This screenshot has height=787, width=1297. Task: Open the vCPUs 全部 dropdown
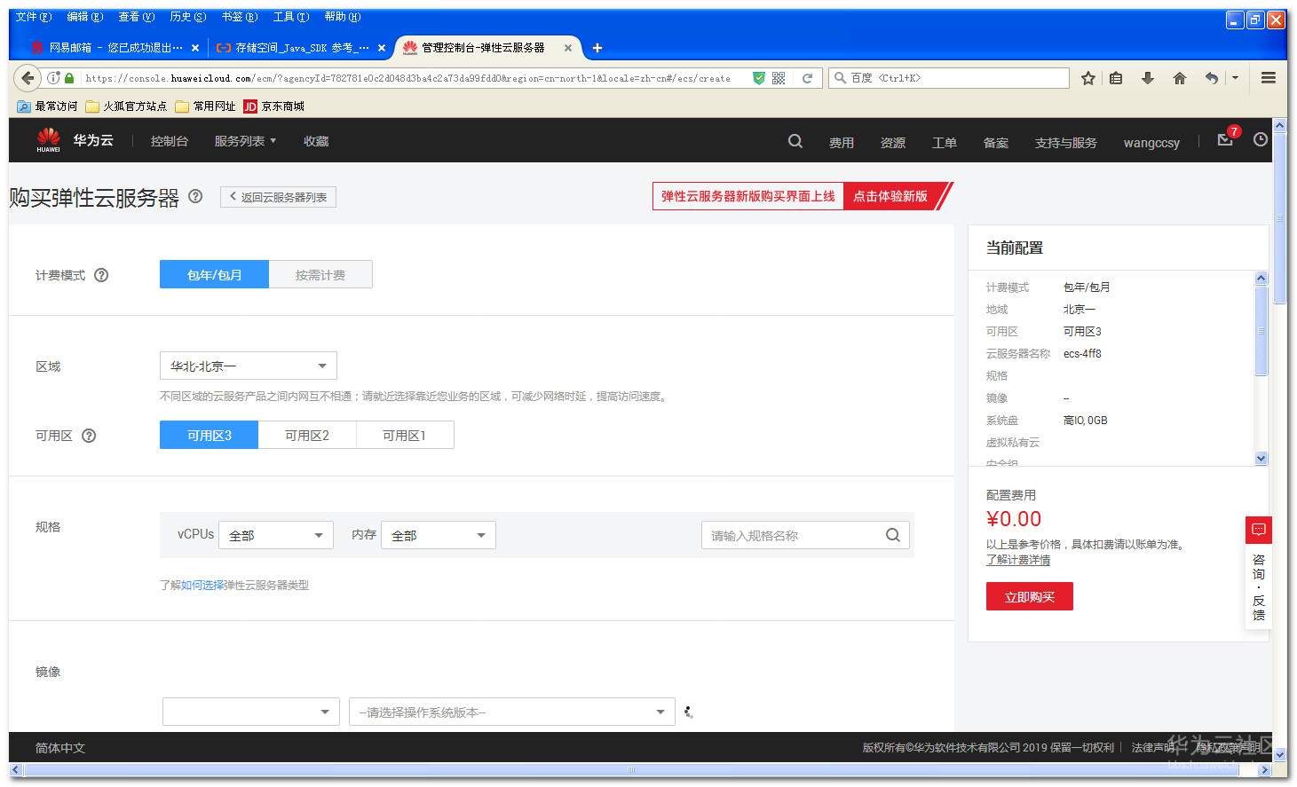276,535
